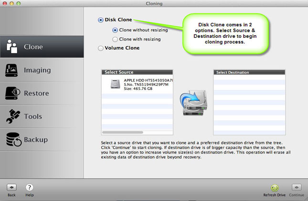Click the Clone sidebar icon
308x201 pixels.
pos(12,46)
